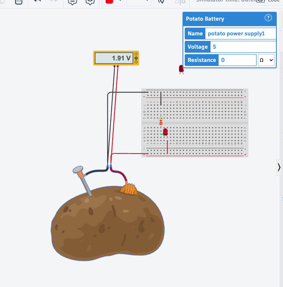Click the junction where the black lead joins the probe wire

[x=107, y=166]
